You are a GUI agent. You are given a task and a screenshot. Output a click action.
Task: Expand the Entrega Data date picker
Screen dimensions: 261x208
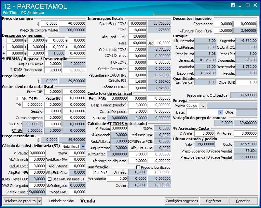pyautogui.click(x=220, y=112)
